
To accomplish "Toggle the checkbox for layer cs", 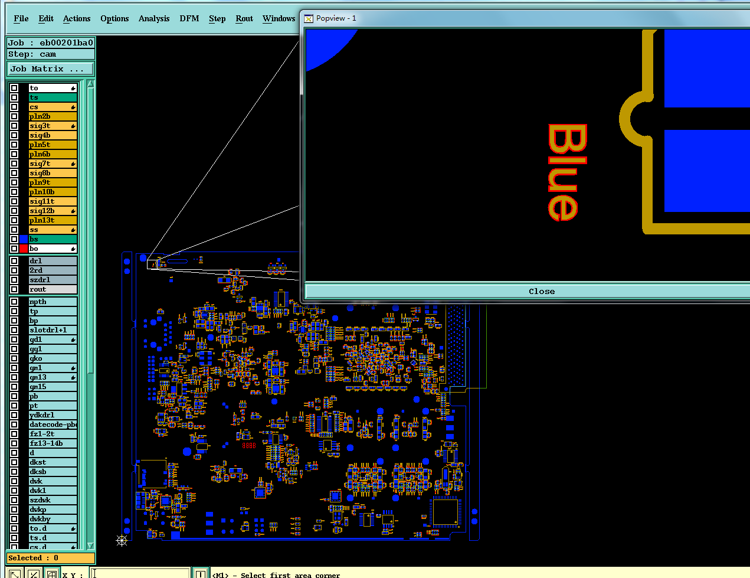I will [14, 107].
